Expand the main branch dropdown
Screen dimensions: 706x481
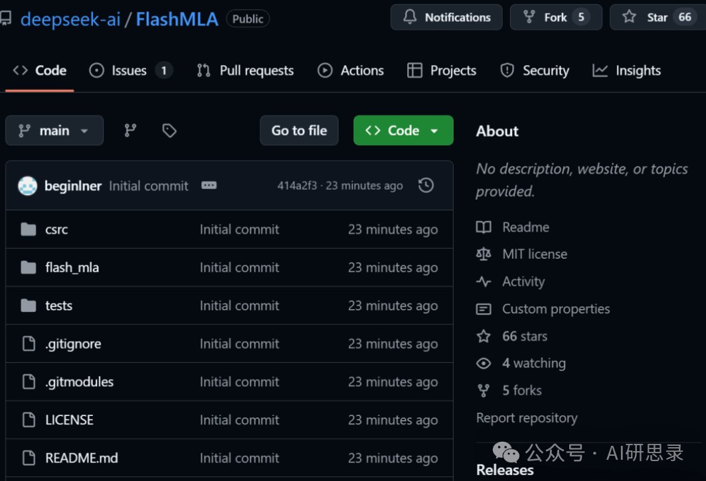tap(54, 131)
